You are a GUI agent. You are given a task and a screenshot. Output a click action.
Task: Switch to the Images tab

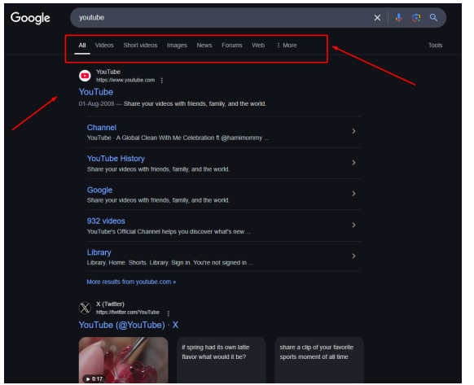(177, 46)
